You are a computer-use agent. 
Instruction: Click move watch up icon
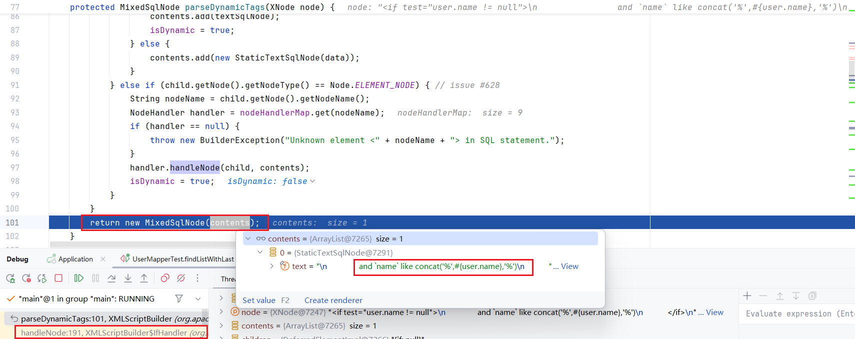coord(779,295)
